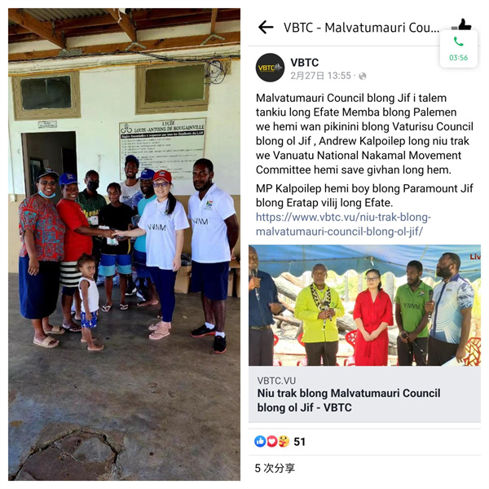This screenshot has height=489, width=489.
Task: Open the VBTC page name link
Action: (304, 63)
